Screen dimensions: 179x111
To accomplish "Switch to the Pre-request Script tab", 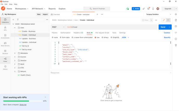I will click(x=102, y=33).
